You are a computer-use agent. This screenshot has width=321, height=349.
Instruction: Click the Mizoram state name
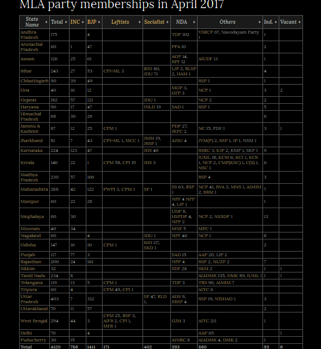coord(34,229)
